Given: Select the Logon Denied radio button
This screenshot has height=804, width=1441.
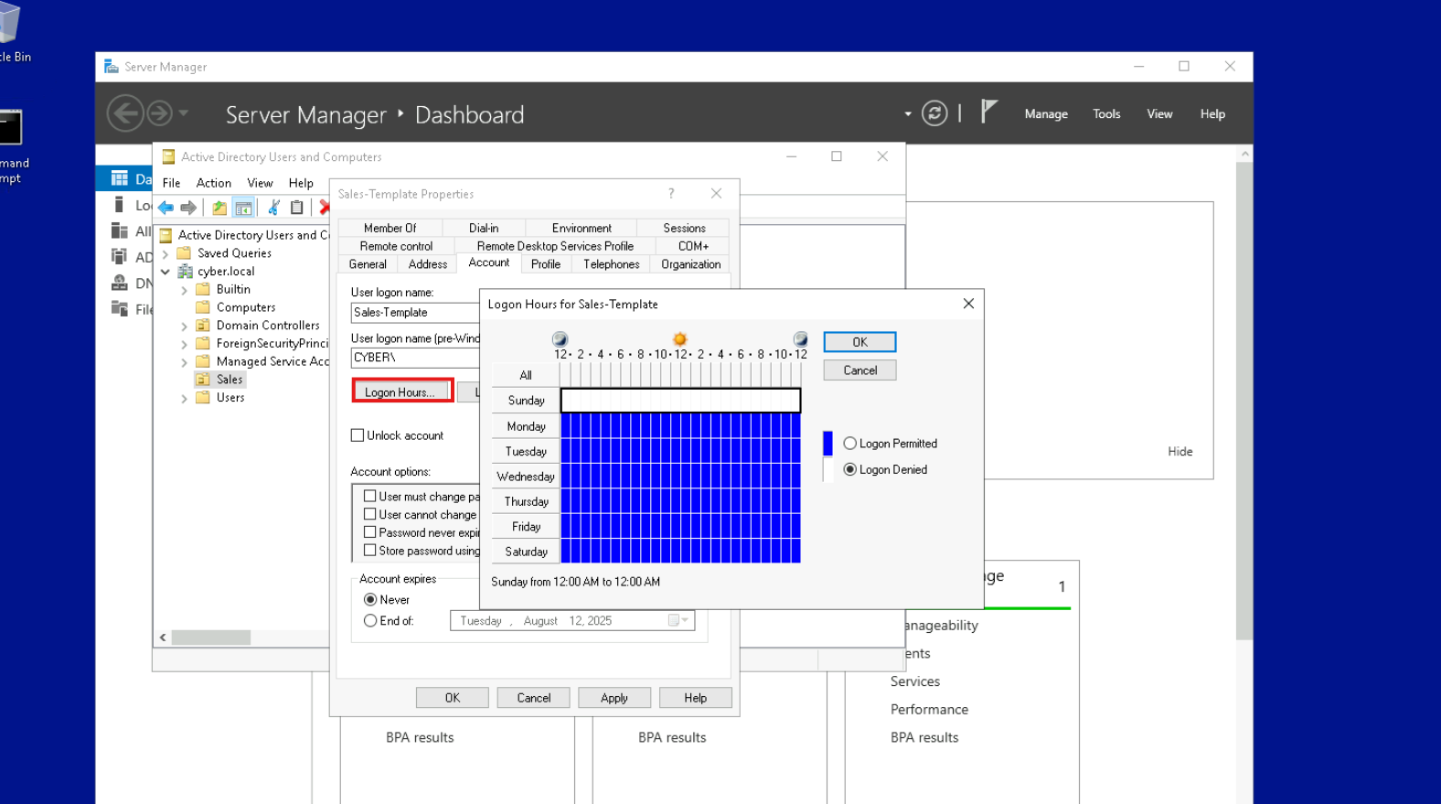Looking at the screenshot, I should [850, 469].
